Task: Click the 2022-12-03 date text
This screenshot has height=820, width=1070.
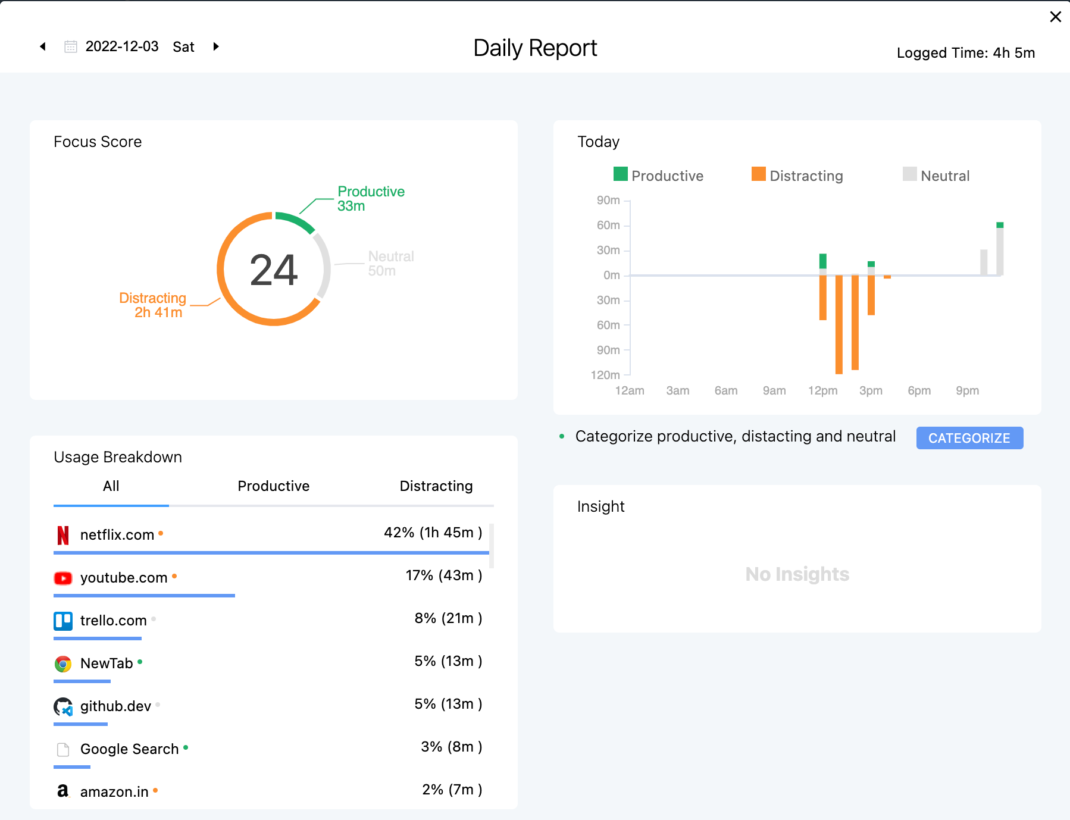Action: tap(122, 46)
